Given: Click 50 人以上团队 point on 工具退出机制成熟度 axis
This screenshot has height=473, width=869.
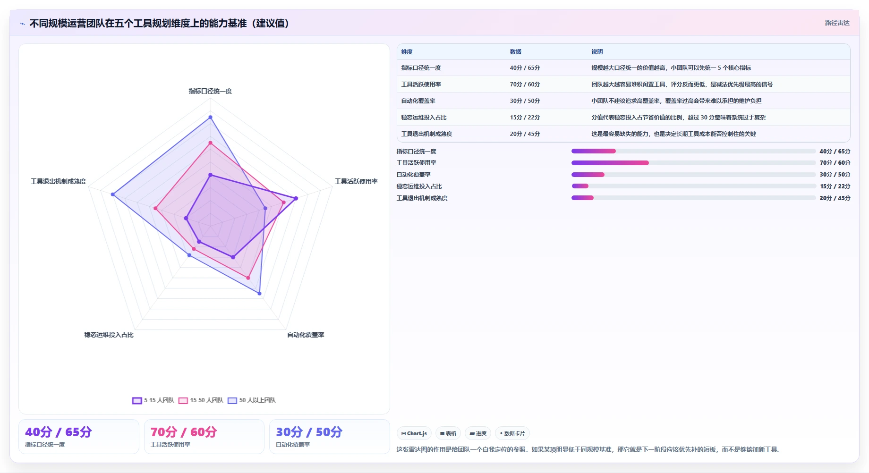Looking at the screenshot, I should click(112, 194).
